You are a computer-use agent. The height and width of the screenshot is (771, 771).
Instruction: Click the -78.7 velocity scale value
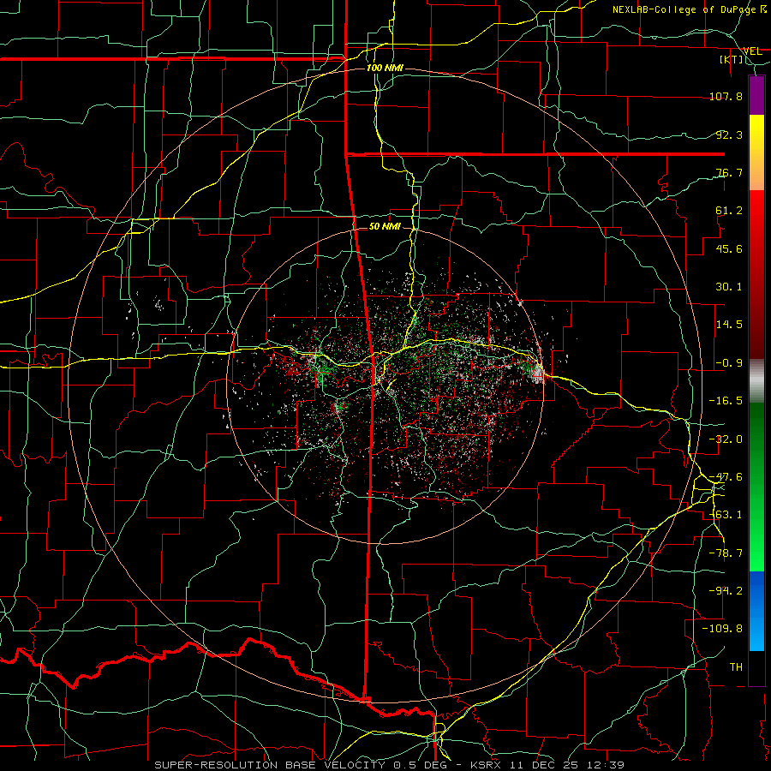726,553
